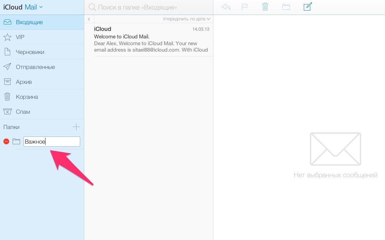Add a new folder with the plus icon
Image resolution: width=385 pixels, height=240 pixels.
(x=76, y=127)
